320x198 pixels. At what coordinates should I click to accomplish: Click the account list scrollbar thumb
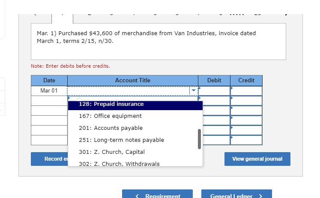(199, 139)
